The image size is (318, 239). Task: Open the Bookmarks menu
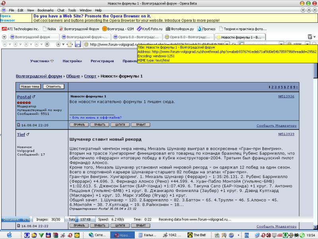tap(45, 10)
